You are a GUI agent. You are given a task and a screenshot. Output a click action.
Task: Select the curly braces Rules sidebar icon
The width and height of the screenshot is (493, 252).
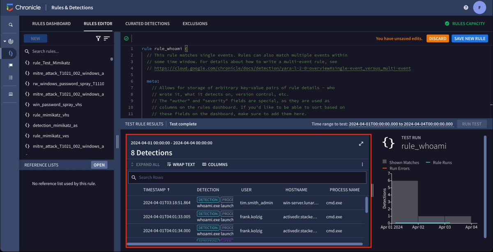[x=11, y=53]
